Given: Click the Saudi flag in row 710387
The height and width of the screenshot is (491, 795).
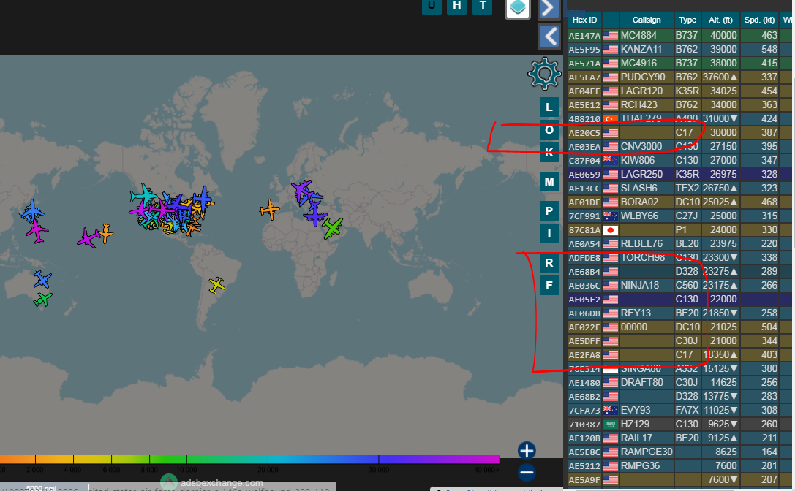Looking at the screenshot, I should tap(611, 424).
